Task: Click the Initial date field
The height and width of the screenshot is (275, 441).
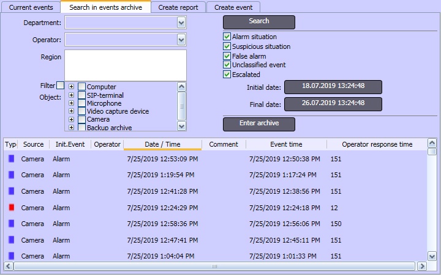Action: tap(333, 87)
